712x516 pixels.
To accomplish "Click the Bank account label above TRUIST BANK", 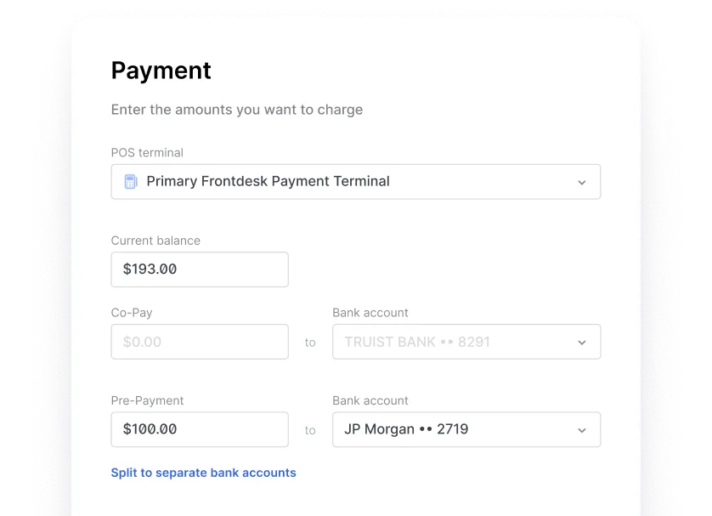I will point(370,313).
